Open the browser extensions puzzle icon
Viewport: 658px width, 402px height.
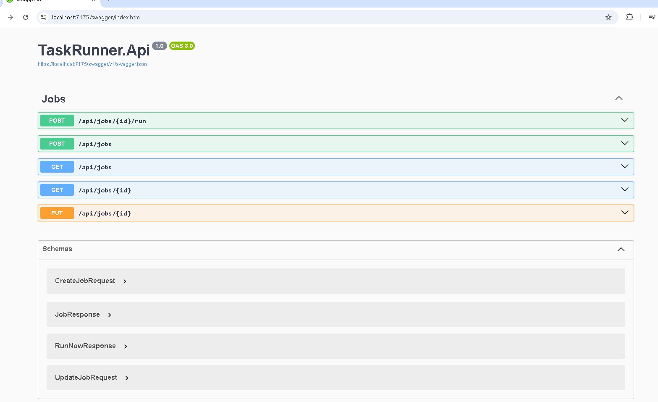(629, 17)
